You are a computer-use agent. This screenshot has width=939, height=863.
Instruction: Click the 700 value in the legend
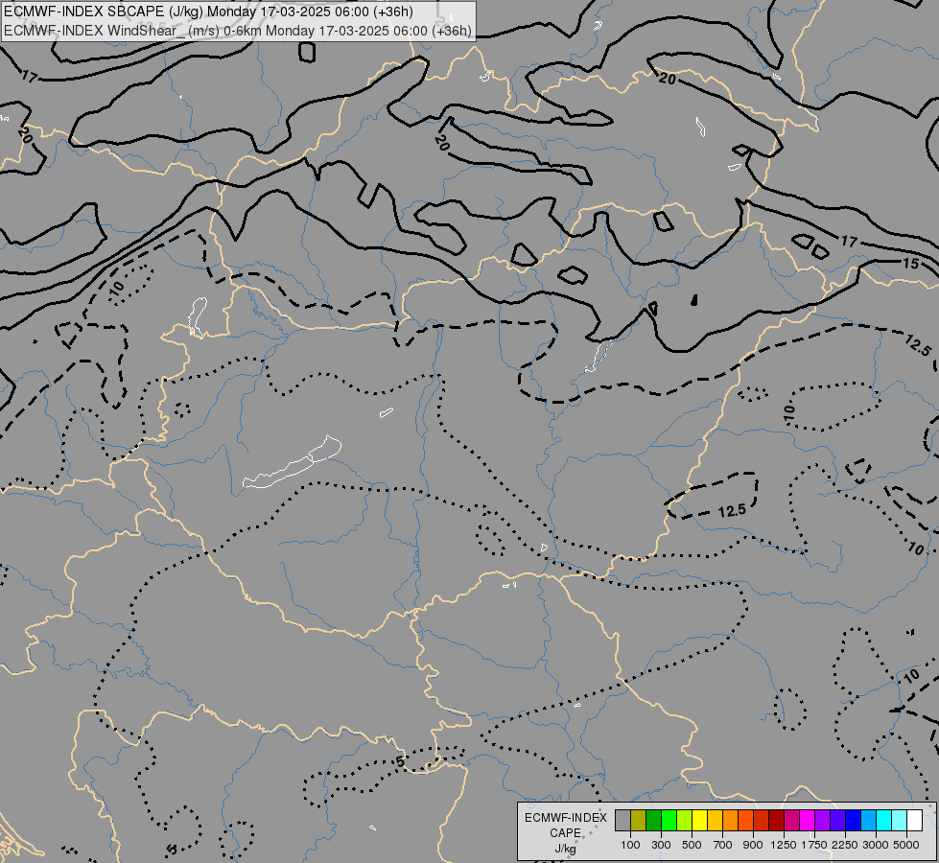[x=723, y=845]
